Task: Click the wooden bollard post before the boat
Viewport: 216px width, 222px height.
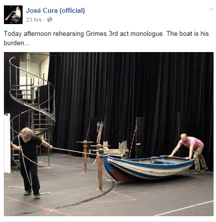Action: (101, 169)
